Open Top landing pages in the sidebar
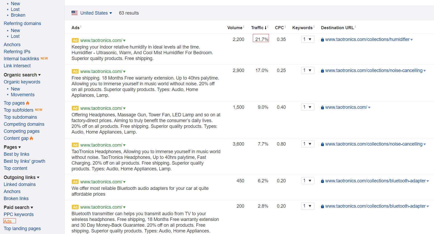The height and width of the screenshot is (234, 434). pos(22,229)
